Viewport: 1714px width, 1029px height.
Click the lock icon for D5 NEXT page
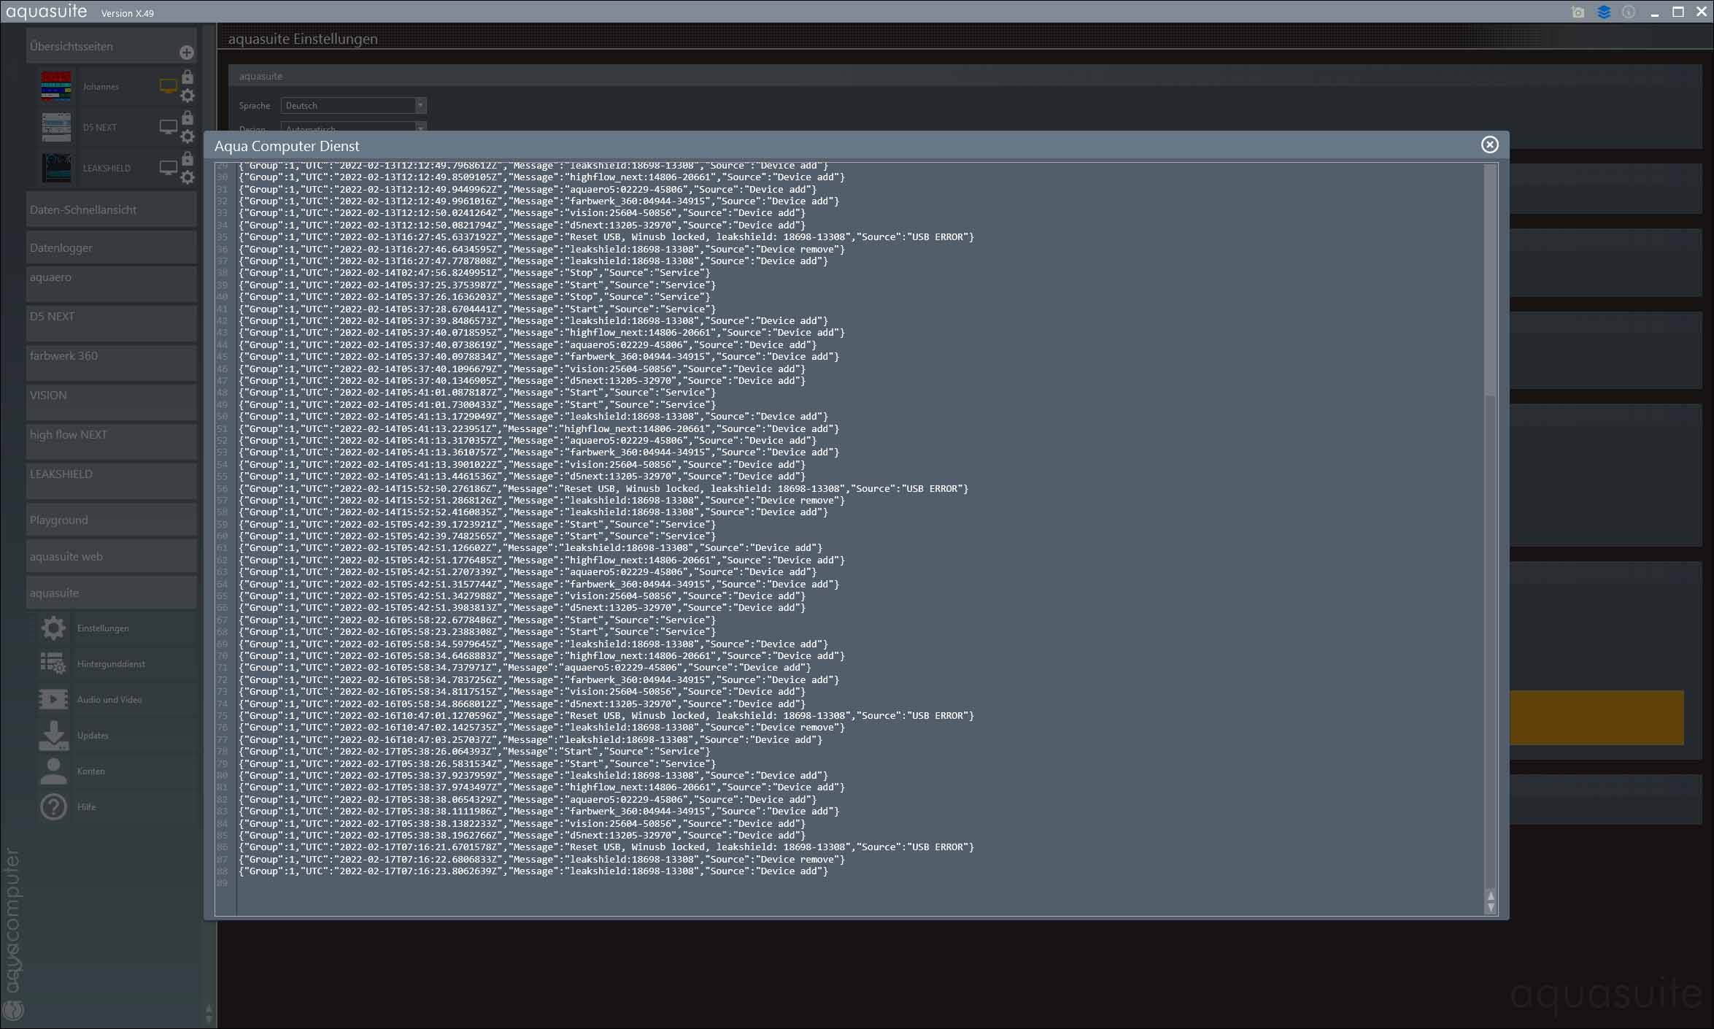coord(188,117)
